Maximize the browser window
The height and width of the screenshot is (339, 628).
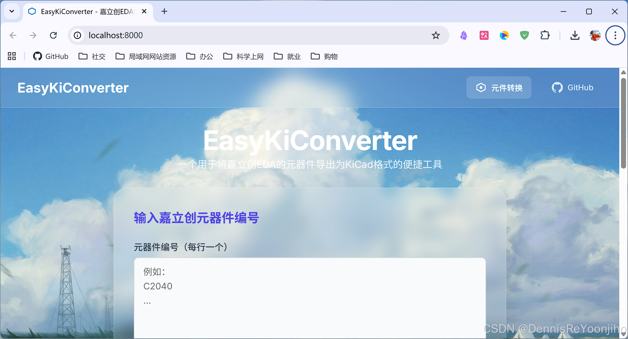tap(589, 11)
